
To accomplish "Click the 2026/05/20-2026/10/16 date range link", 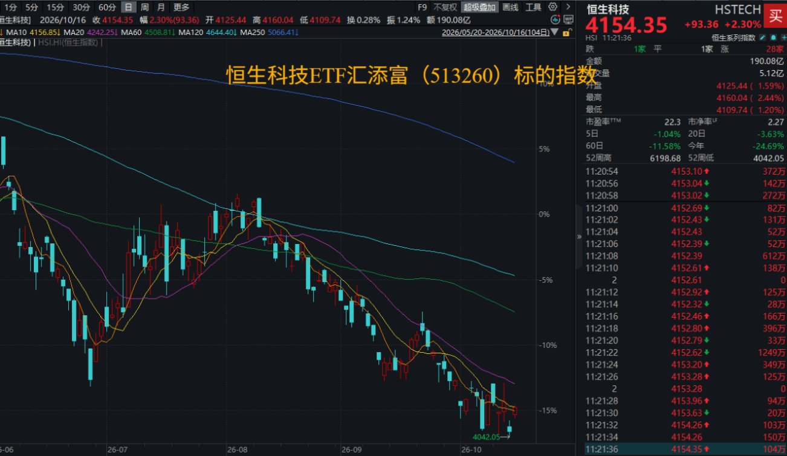I will coord(496,33).
